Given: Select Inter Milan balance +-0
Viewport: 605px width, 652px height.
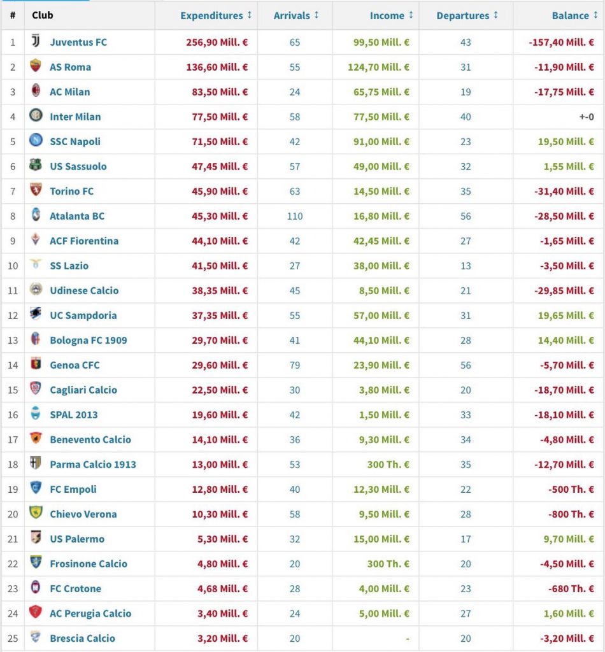Looking at the screenshot, I should (587, 117).
